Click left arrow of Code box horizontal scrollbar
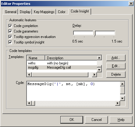135x127 pixels. (29, 103)
